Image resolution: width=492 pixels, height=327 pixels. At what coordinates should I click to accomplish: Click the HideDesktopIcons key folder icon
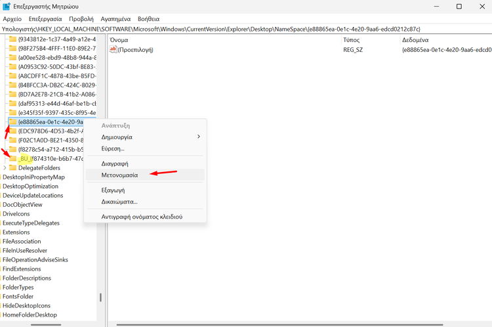[1, 306]
